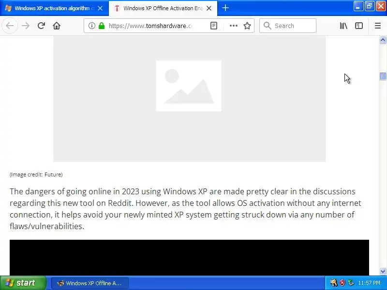
Task: Click the vertical scrollbar thumb
Action: coord(383,76)
